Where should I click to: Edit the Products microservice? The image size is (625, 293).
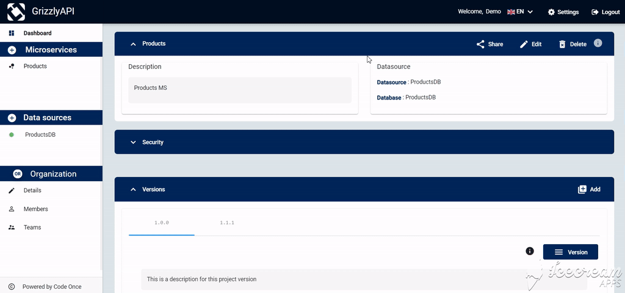tap(530, 44)
